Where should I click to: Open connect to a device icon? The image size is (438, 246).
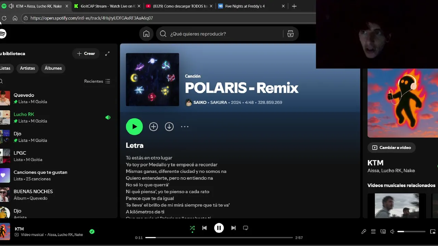pyautogui.click(x=383, y=232)
